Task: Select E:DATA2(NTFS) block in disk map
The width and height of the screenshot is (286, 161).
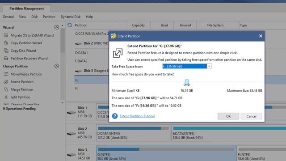Action: tap(229, 133)
